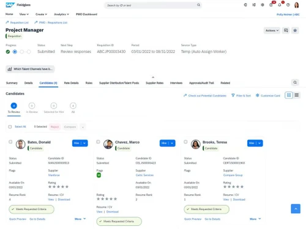Toggle the Select All checkbox
Image resolution: width=306 pixels, height=229 pixels.
(10, 127)
